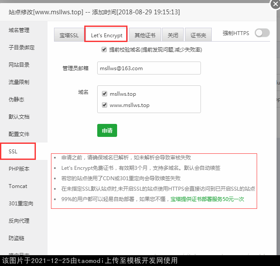Toggle the 强制HTTPS switch
Viewport: 280px width, 266px height.
click(262, 33)
